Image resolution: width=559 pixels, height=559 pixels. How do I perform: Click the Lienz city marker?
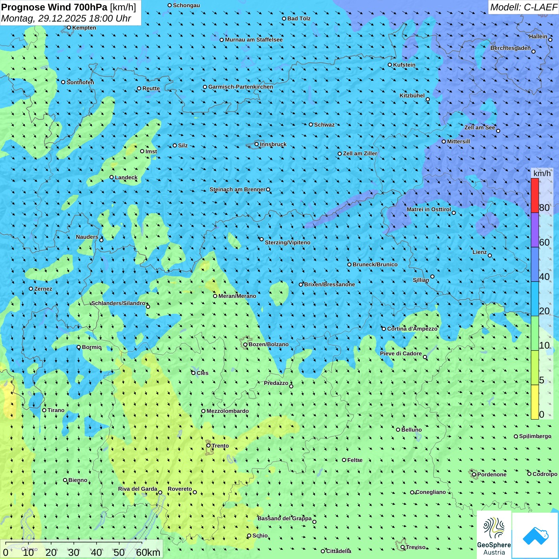pos(490,256)
